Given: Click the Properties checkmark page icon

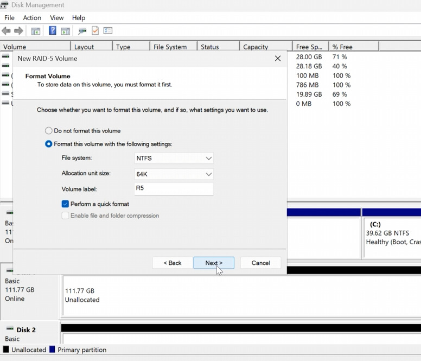Looking at the screenshot, I should click(x=95, y=30).
